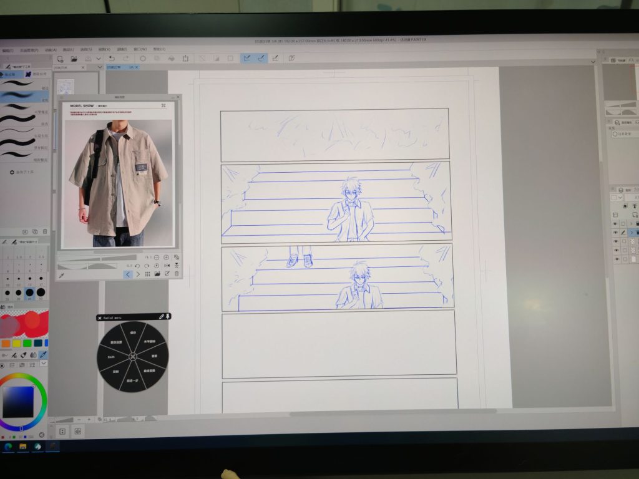Select the highlighted second brush stroke preset

click(x=24, y=96)
